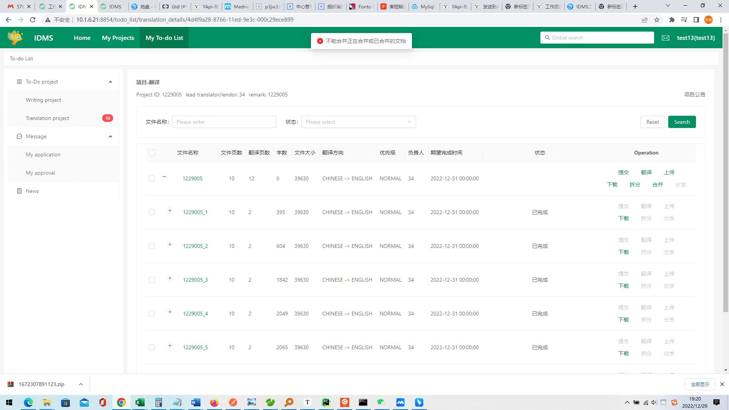Toggle the browser side panel icon
729x410 pixels.
[x=696, y=20]
